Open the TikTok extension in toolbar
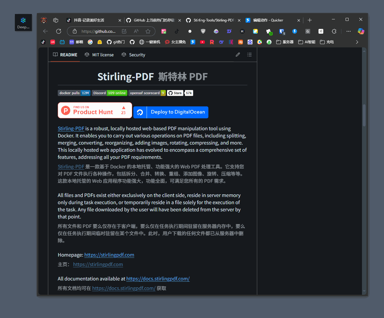 click(x=177, y=31)
